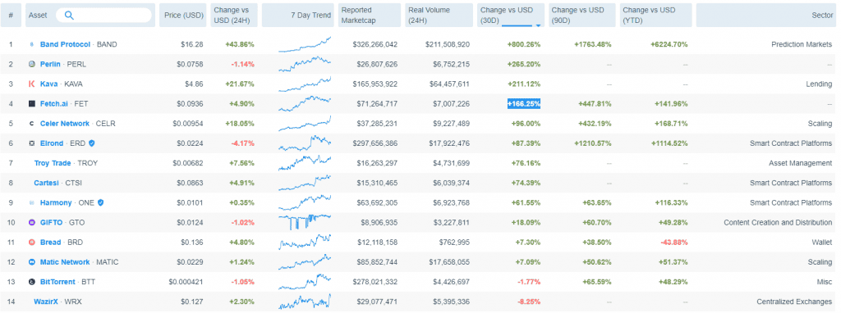
Task: Click the highlighted +166.25% cell
Action: click(x=524, y=104)
